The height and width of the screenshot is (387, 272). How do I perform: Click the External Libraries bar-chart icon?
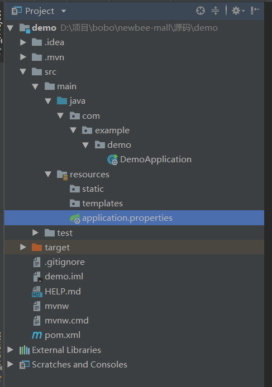point(25,350)
